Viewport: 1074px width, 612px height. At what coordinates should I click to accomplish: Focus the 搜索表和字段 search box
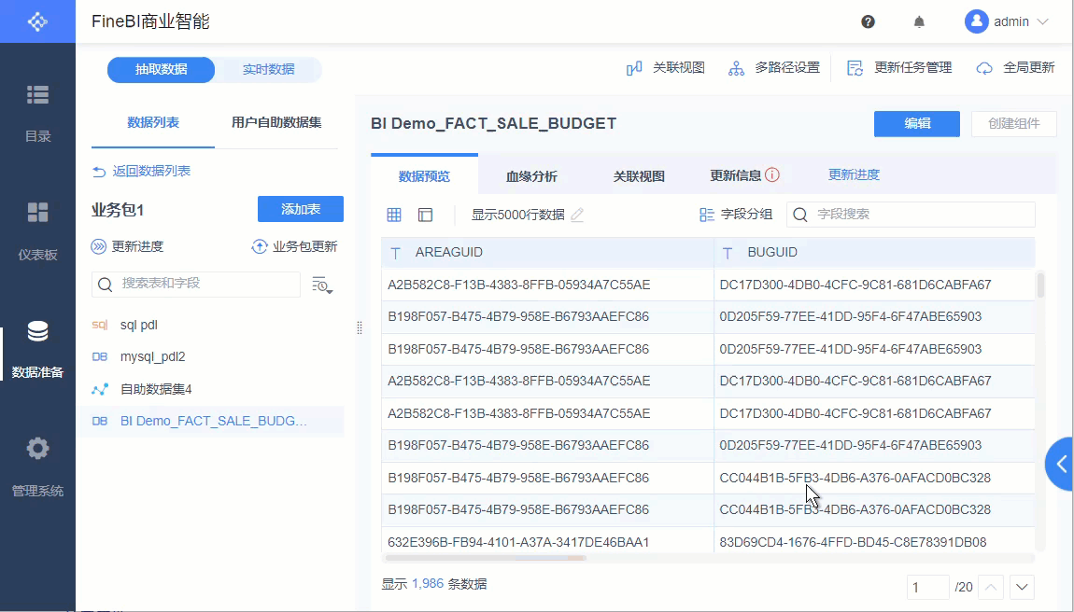(x=196, y=285)
